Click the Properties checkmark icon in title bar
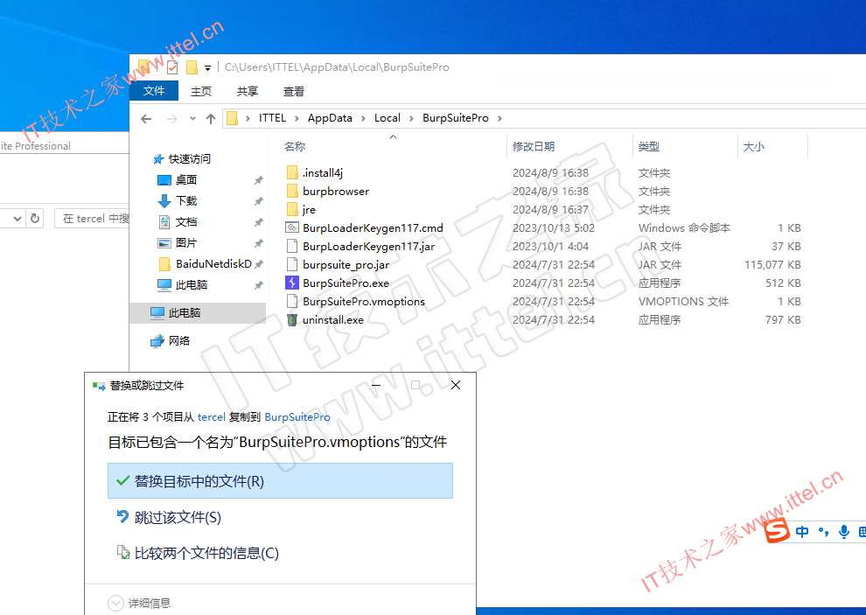866x615 pixels. click(x=172, y=67)
